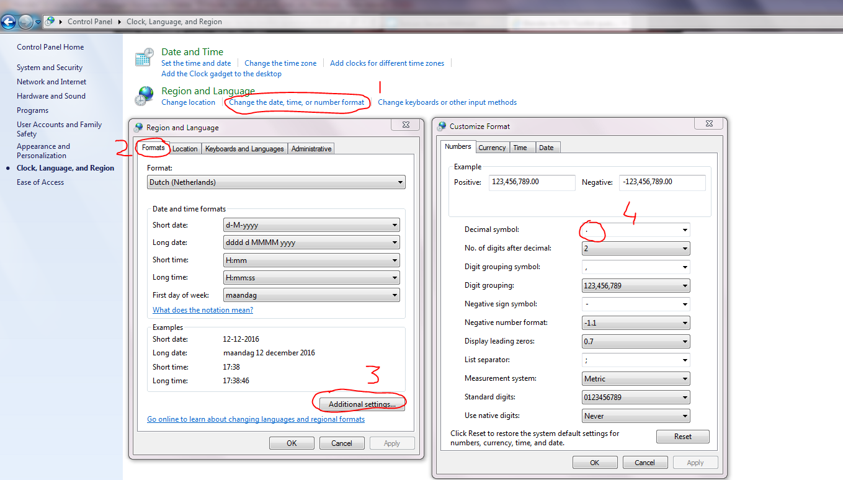Close the Customize Format dialog with X
Image resolution: width=843 pixels, height=480 pixels.
pyautogui.click(x=709, y=125)
